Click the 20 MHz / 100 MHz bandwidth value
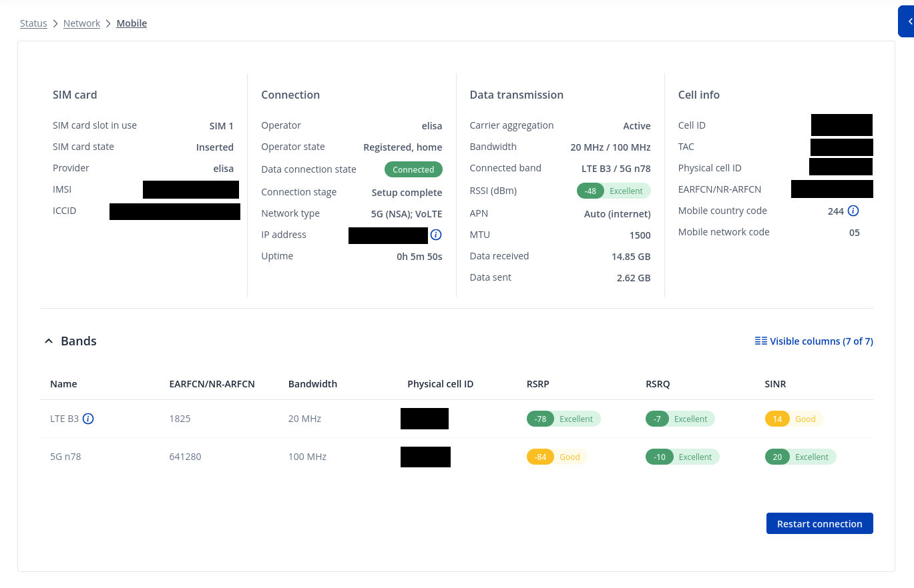The image size is (914, 588). click(611, 147)
